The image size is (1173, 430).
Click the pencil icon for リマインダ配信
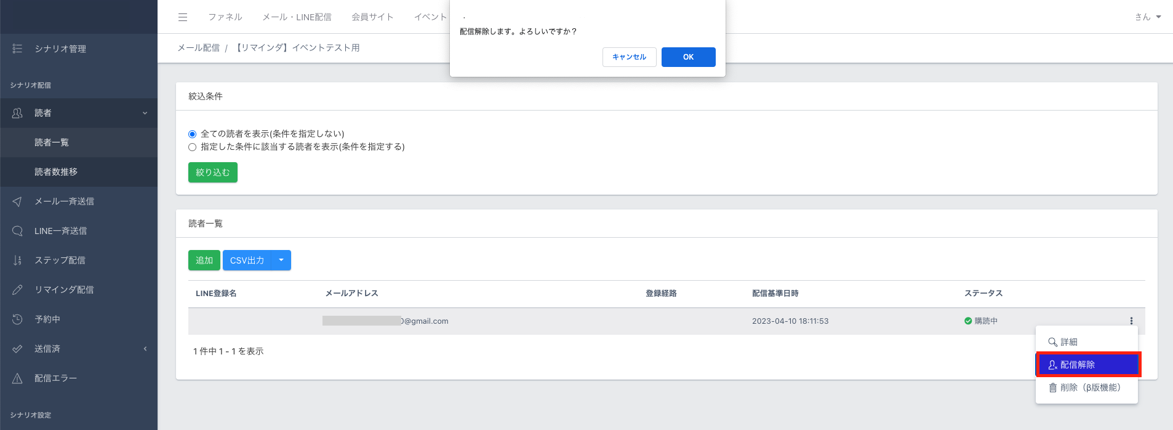point(17,290)
